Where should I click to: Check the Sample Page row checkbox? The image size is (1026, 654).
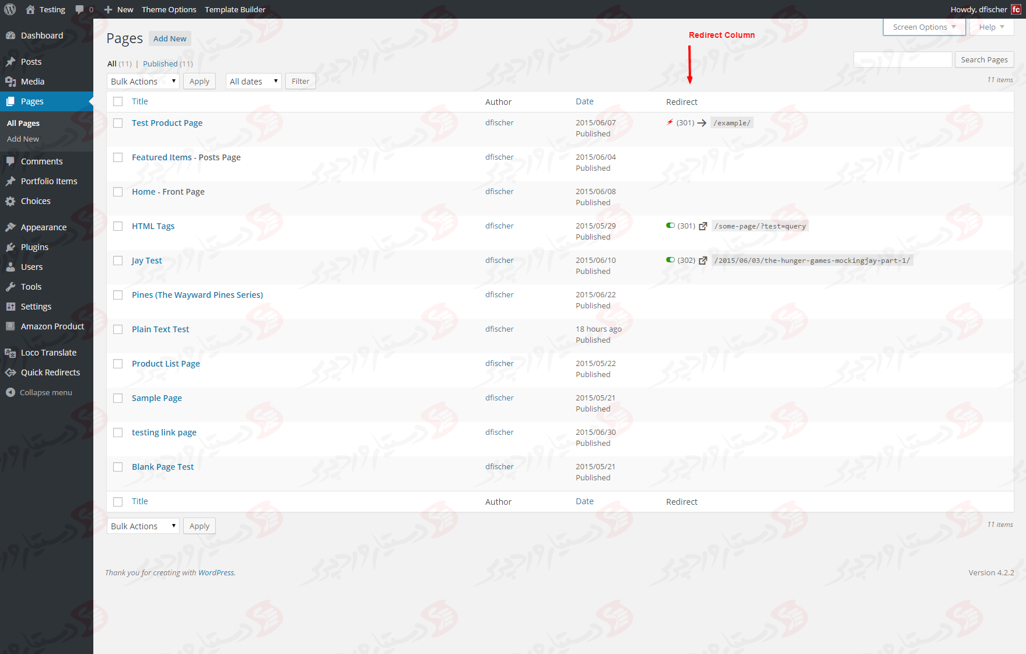click(118, 398)
